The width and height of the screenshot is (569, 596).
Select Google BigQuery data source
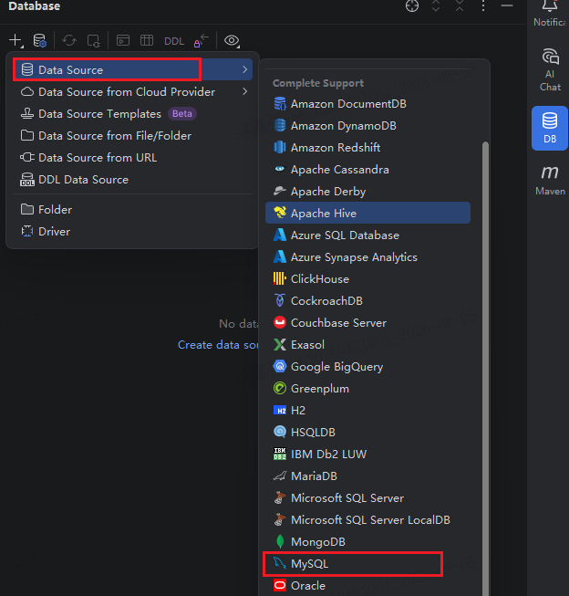pos(367,366)
